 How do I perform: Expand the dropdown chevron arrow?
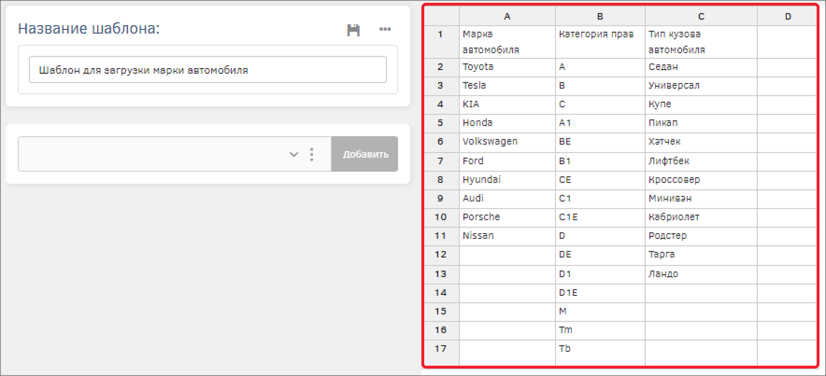(x=294, y=154)
